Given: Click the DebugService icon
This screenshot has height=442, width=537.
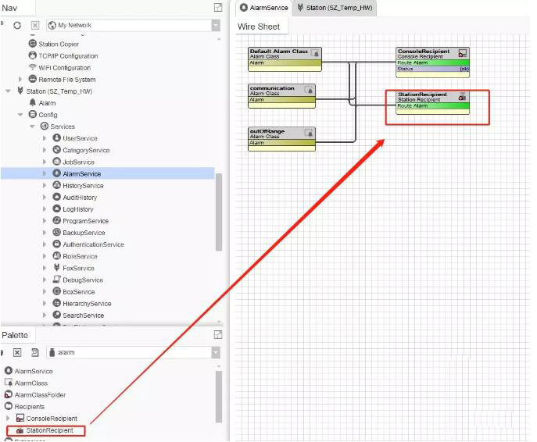Looking at the screenshot, I should coord(56,280).
